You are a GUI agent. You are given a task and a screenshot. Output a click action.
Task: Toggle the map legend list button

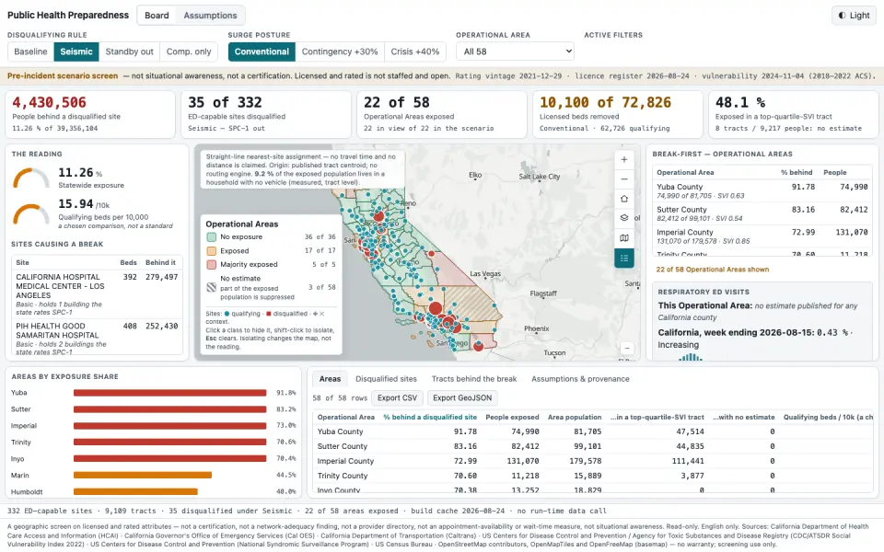624,258
